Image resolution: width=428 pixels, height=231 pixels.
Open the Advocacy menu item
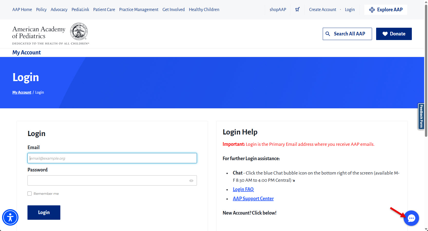[x=59, y=9]
